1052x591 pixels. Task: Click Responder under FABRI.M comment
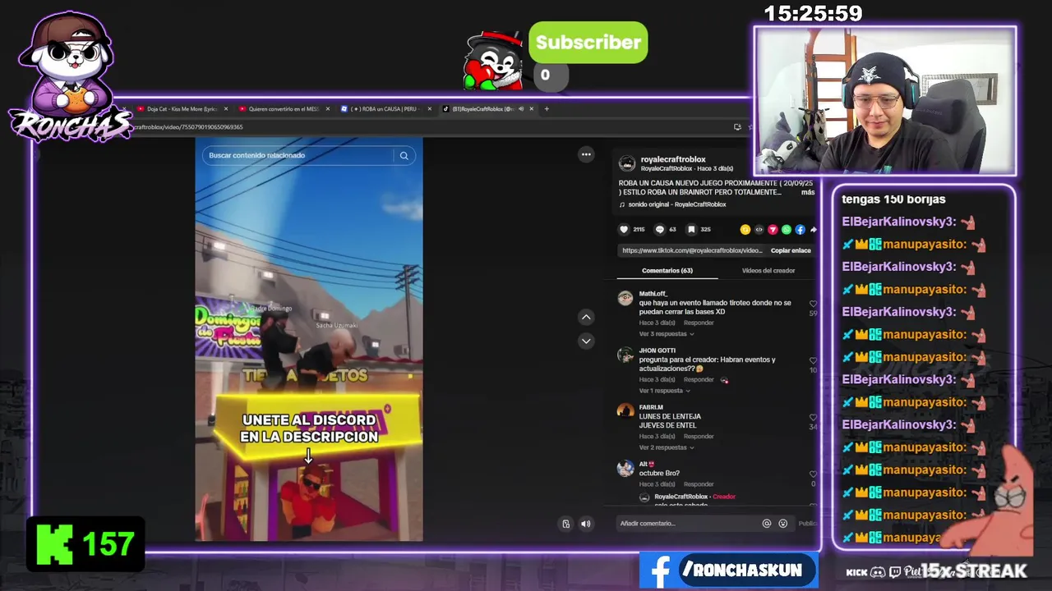[699, 436]
